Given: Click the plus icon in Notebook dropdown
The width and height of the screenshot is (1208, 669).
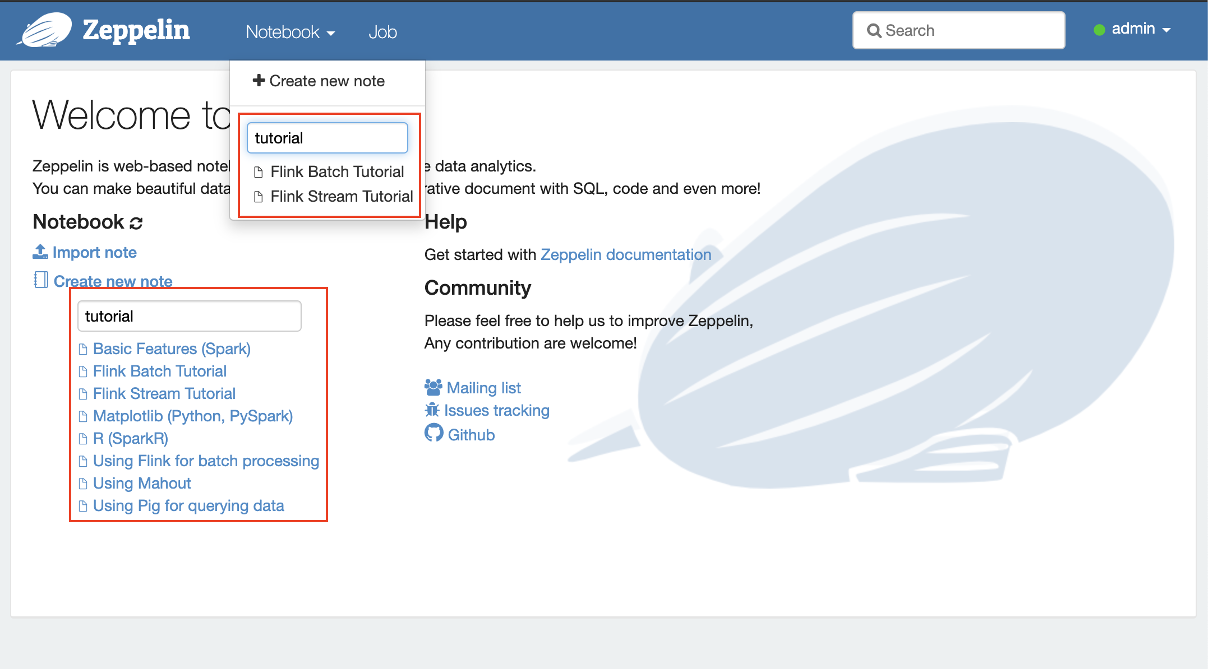Looking at the screenshot, I should [x=259, y=80].
